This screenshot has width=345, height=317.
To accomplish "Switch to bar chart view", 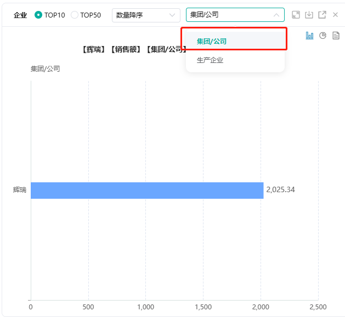I will 310,36.
